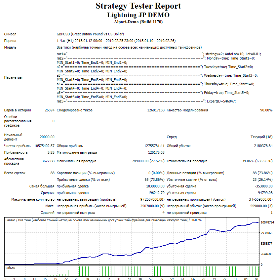The image size is (274, 280).
Task: Click the 10578754 balance chart axis label
Action: (x=266, y=222)
